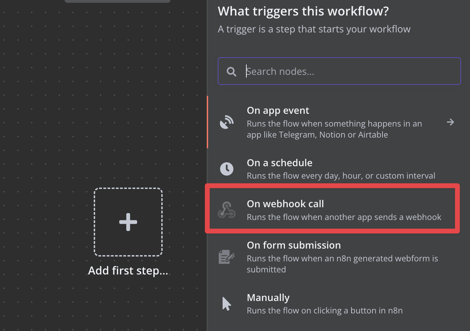Viewport: 470px width, 331px height.
Task: Click 'clicking a button in n8n' description
Action: click(324, 311)
